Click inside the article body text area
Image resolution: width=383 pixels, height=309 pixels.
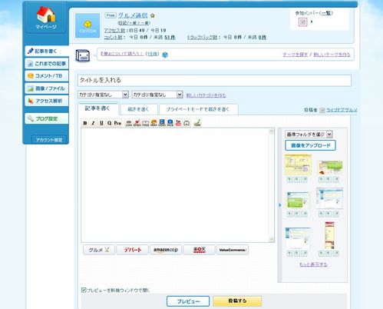175,185
